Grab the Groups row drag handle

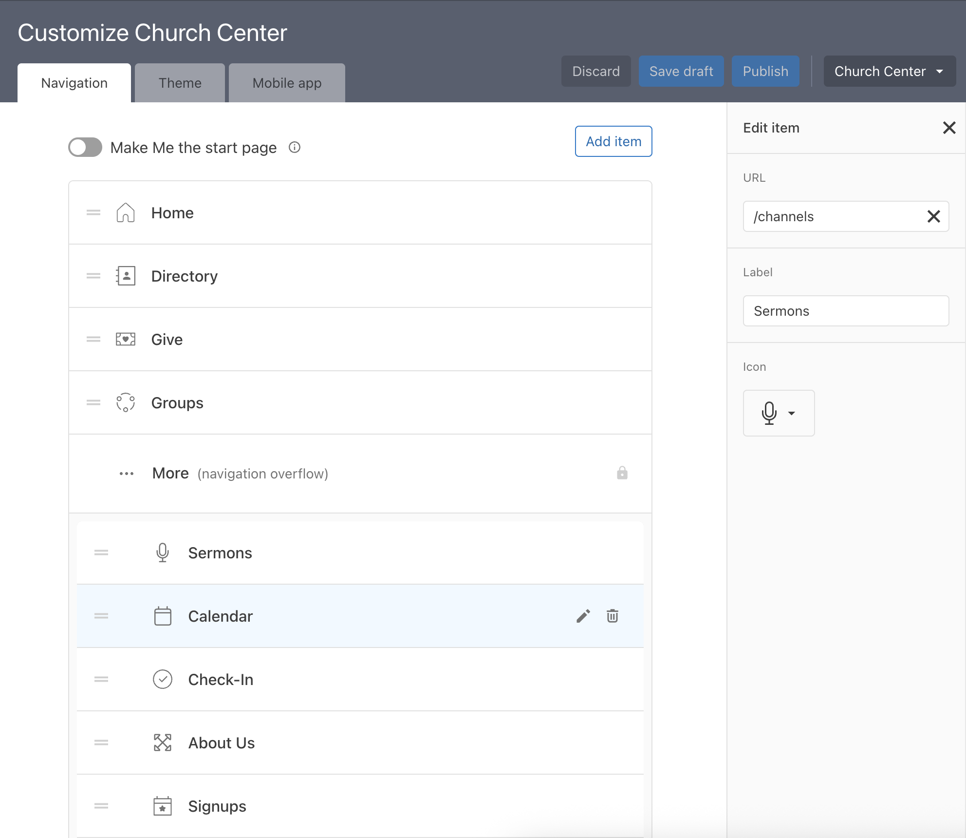pyautogui.click(x=93, y=402)
